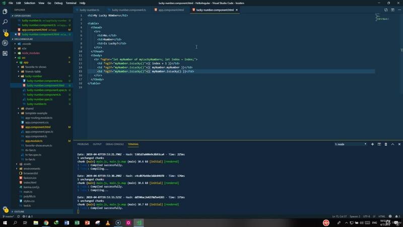Open the File menu
The width and height of the screenshot is (403, 227).
pos(11,3)
